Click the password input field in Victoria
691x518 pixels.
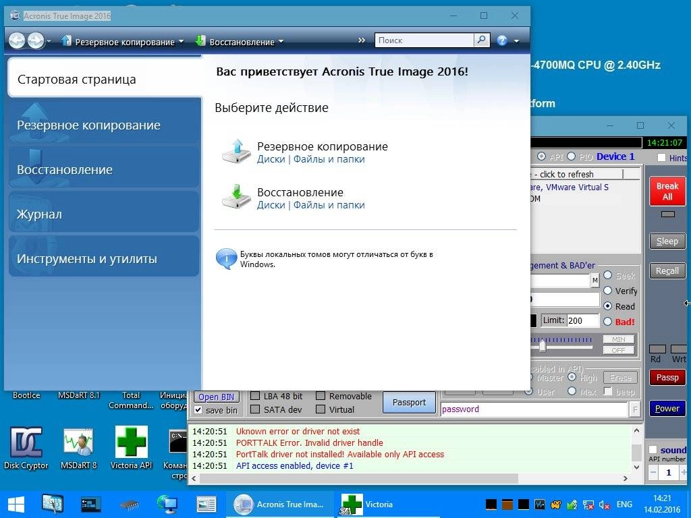pyautogui.click(x=534, y=409)
